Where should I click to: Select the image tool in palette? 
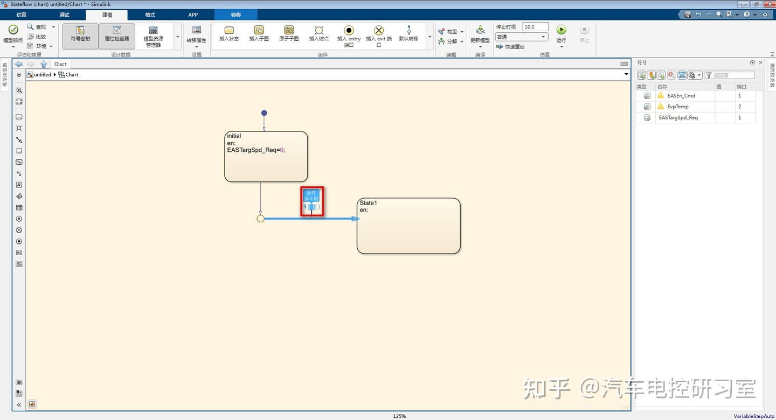point(19,264)
